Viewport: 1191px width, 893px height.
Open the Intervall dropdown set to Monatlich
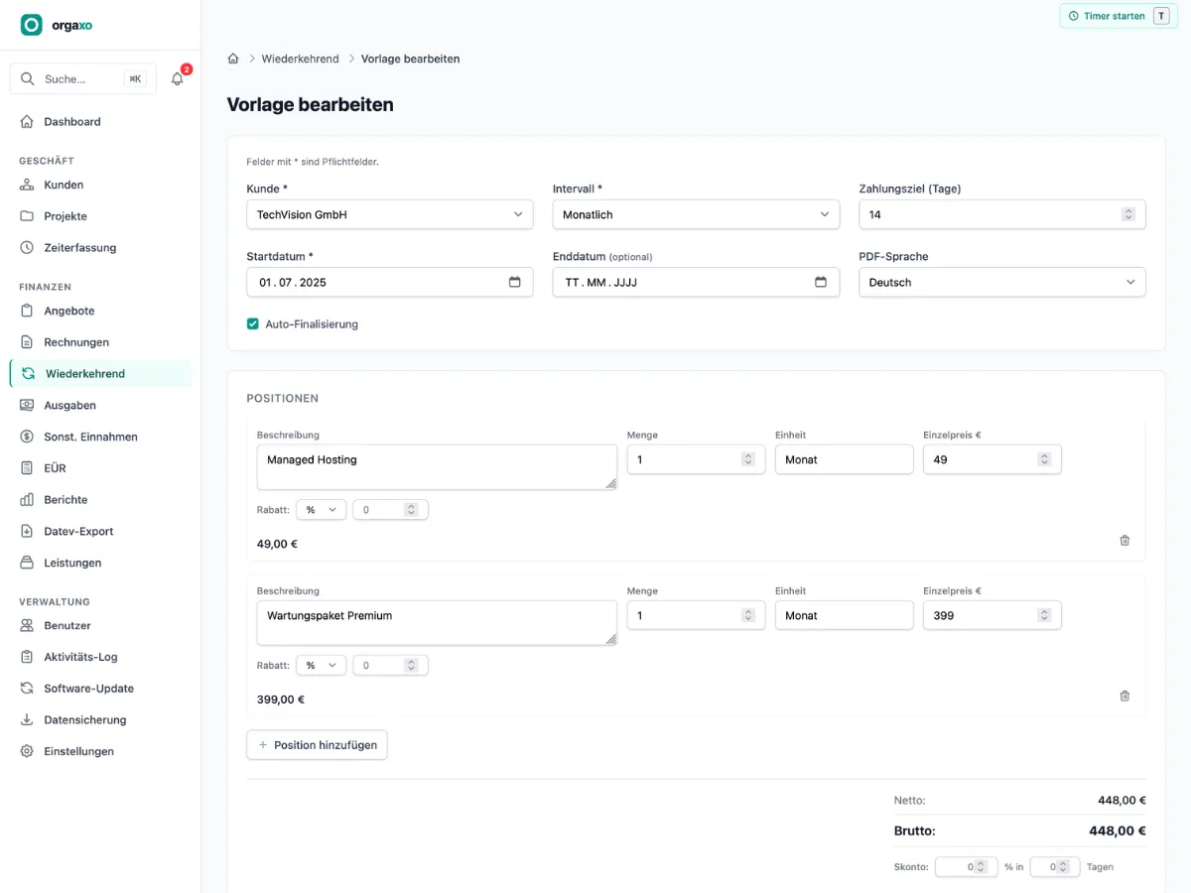[696, 214]
